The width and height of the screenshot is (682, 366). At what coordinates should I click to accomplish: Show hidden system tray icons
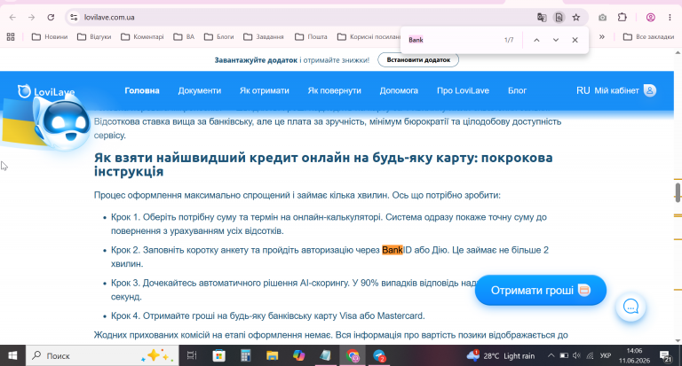tap(551, 355)
